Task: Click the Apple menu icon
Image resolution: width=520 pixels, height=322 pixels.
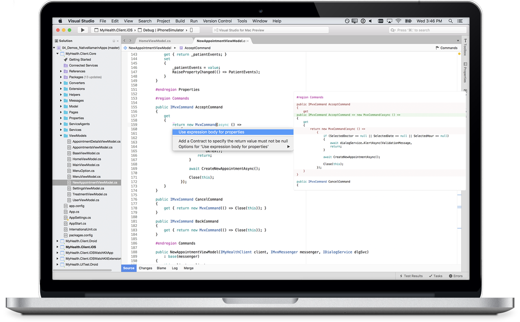Action: pos(60,21)
